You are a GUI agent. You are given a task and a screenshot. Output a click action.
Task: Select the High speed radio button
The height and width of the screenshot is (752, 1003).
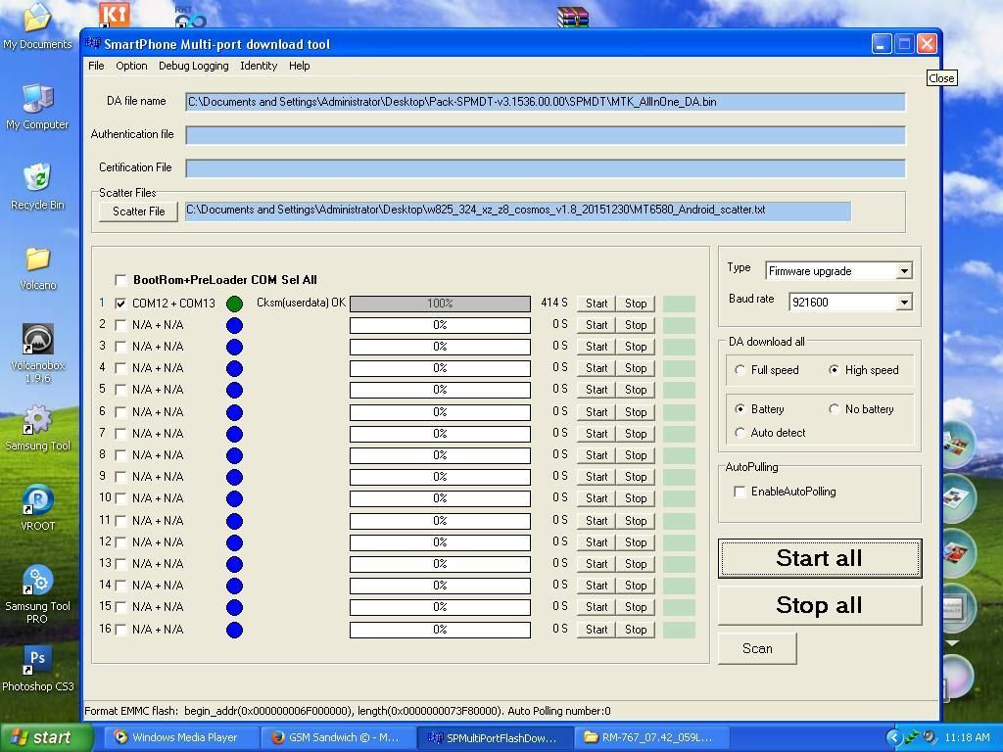(834, 370)
